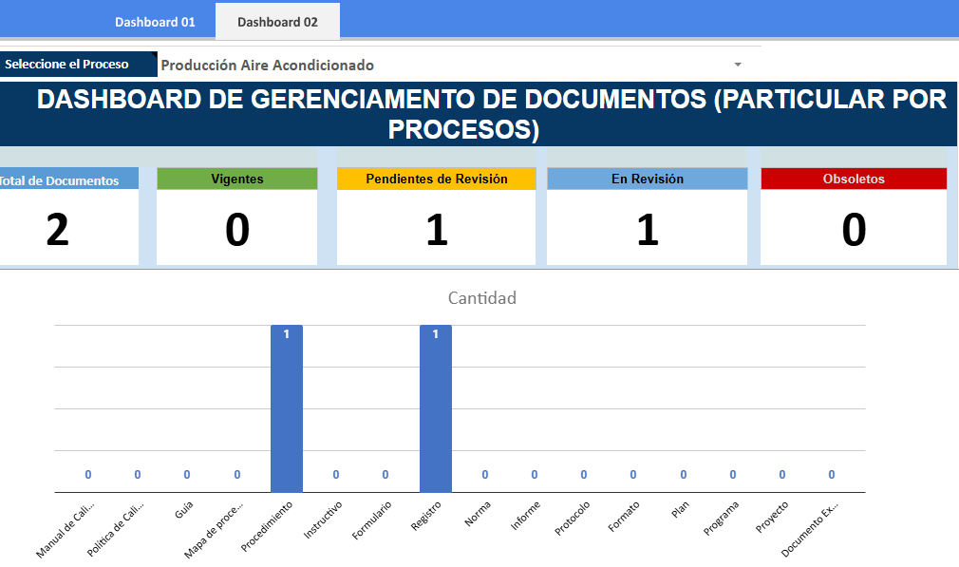
Task: Switch to the Dashboard 01 tab
Action: (155, 21)
